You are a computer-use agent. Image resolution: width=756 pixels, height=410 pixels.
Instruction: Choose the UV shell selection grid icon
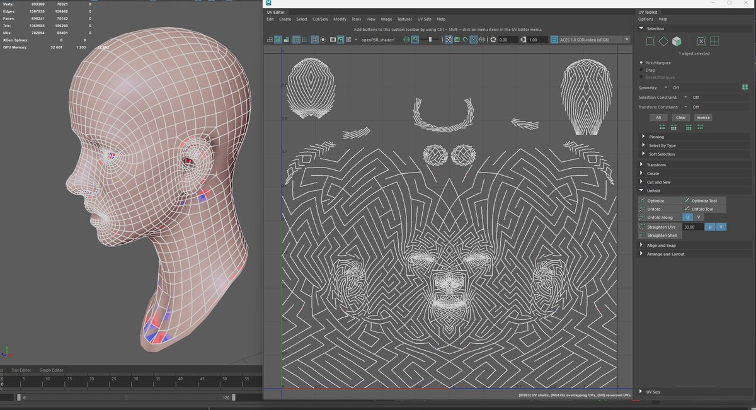tap(714, 41)
